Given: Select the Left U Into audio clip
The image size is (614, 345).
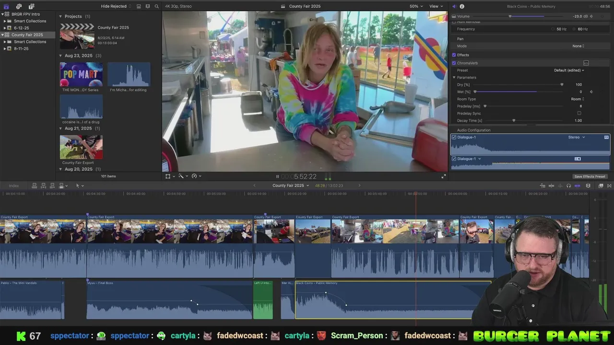Looking at the screenshot, I should point(263,300).
